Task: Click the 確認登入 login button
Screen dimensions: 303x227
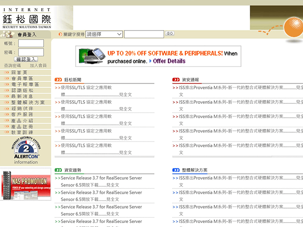Action: 26,59
